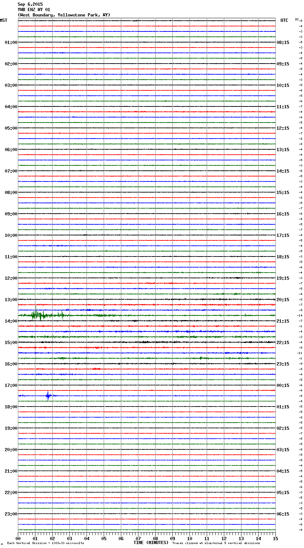
Task: Click the date heading Sep 6,2015
Action: [30, 4]
